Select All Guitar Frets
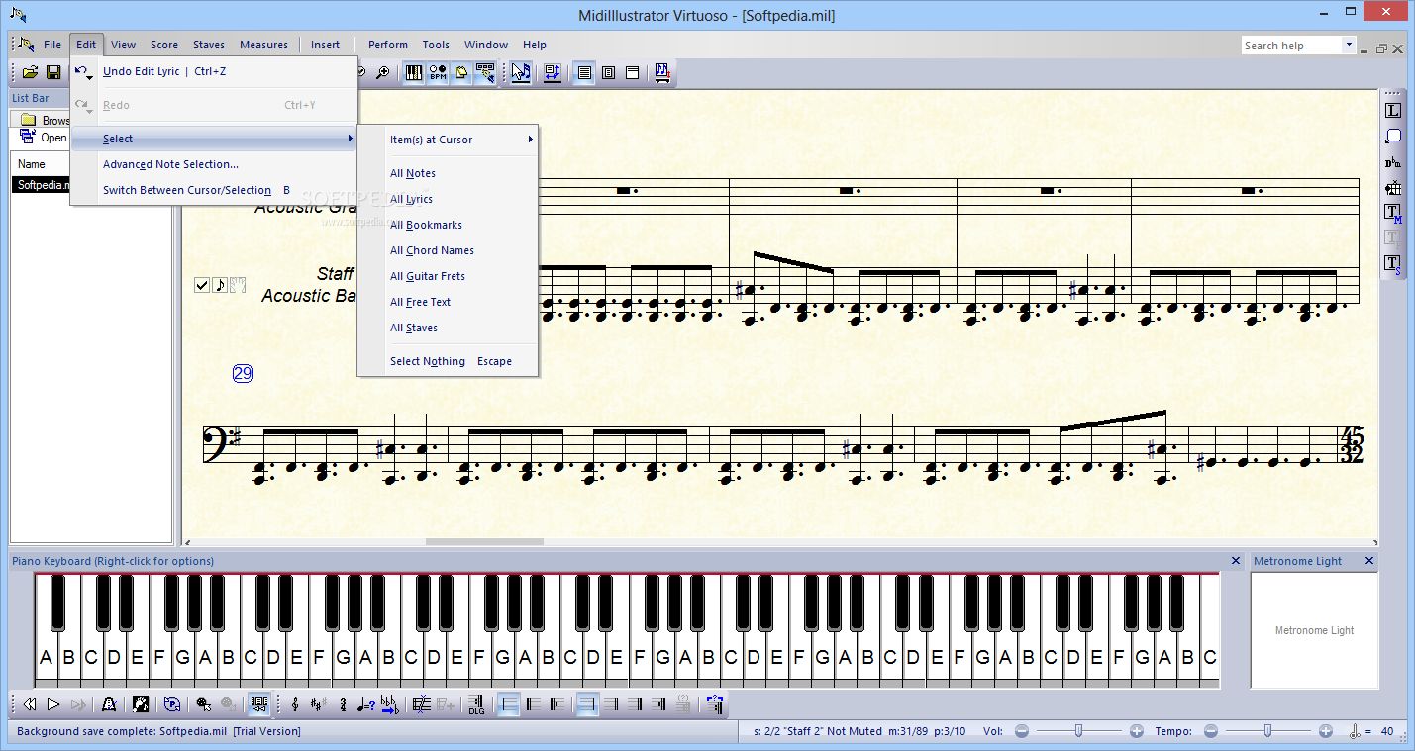The image size is (1415, 751). 428,276
